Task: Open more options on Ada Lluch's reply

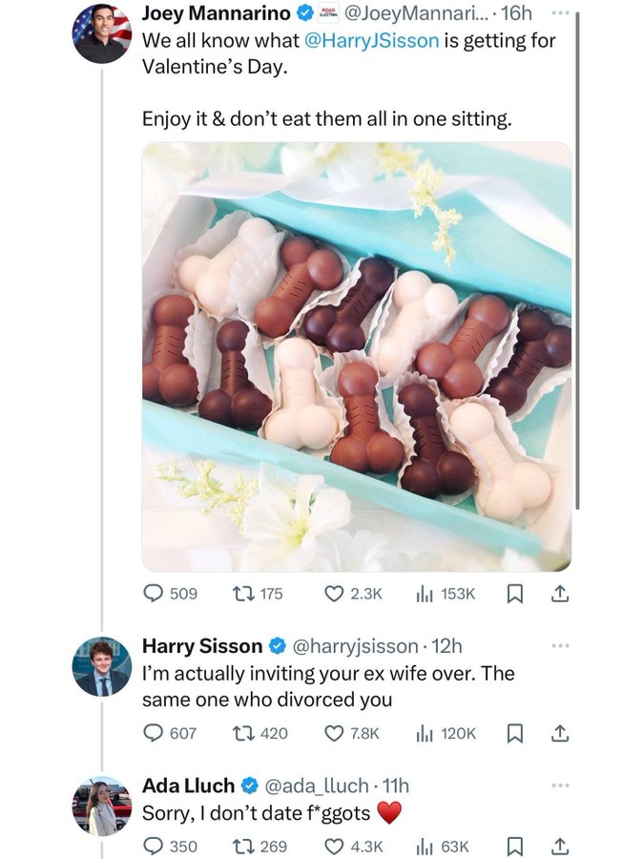Action: pos(560,786)
